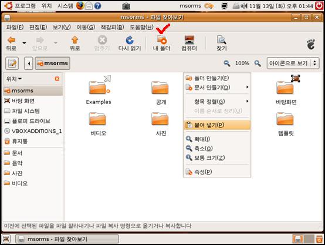Click the zoom out magnifier beside 100%
This screenshot has width=325, height=245.
click(x=227, y=63)
